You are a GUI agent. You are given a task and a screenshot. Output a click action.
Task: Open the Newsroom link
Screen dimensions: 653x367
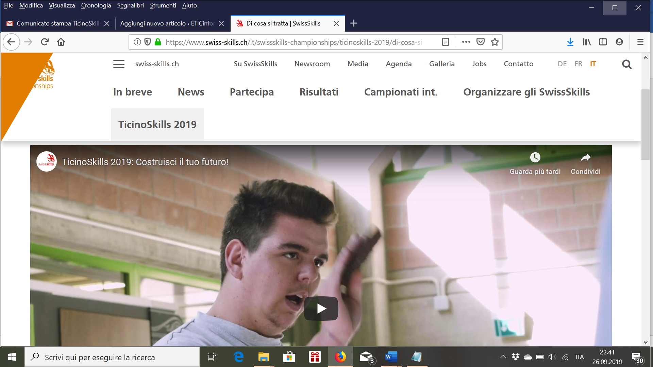click(312, 64)
